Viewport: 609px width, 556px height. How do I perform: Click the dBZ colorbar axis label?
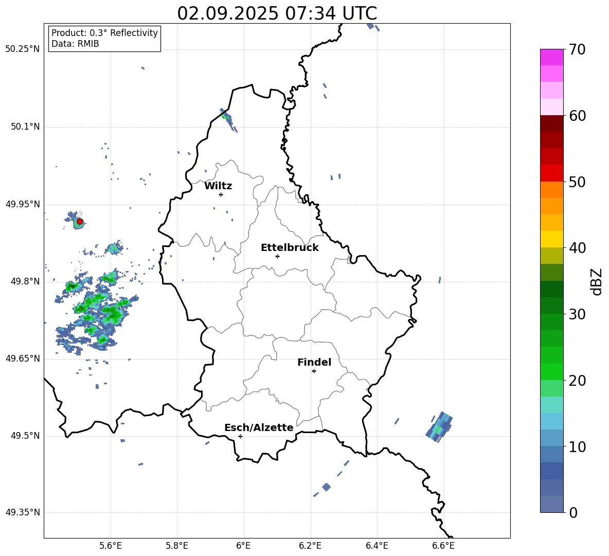click(597, 281)
